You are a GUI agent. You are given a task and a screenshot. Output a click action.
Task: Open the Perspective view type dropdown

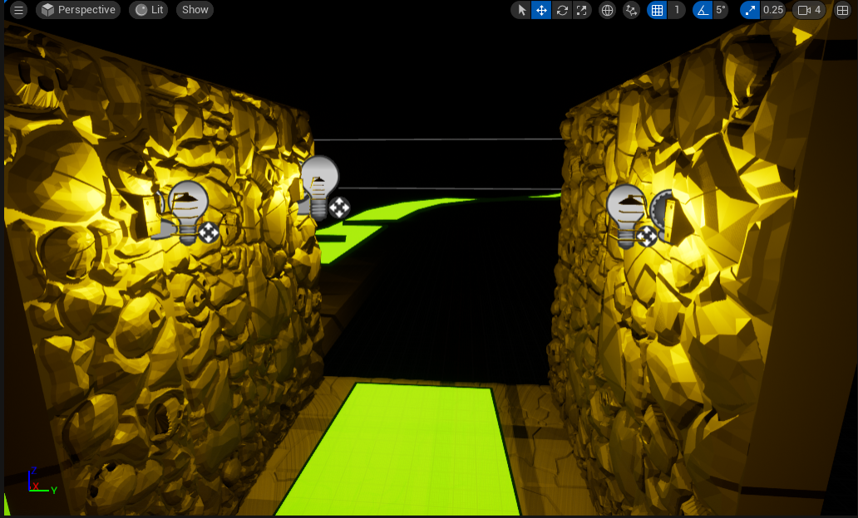point(78,10)
